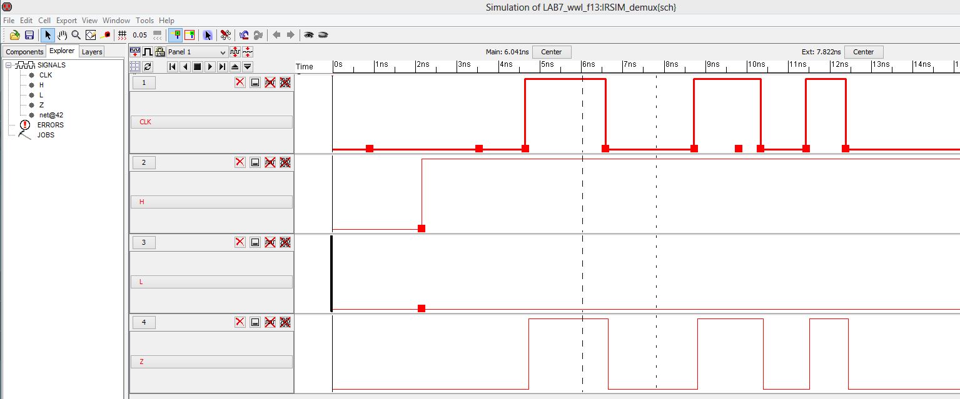The width and height of the screenshot is (960, 399).
Task: Save with the floppy disk icon
Action: coord(29,35)
